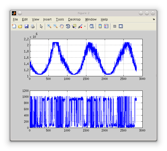Image resolution: width=167 pixels, height=151 pixels.
Task: Click the dock figure arrow in menu bar
Action: tap(154, 19)
